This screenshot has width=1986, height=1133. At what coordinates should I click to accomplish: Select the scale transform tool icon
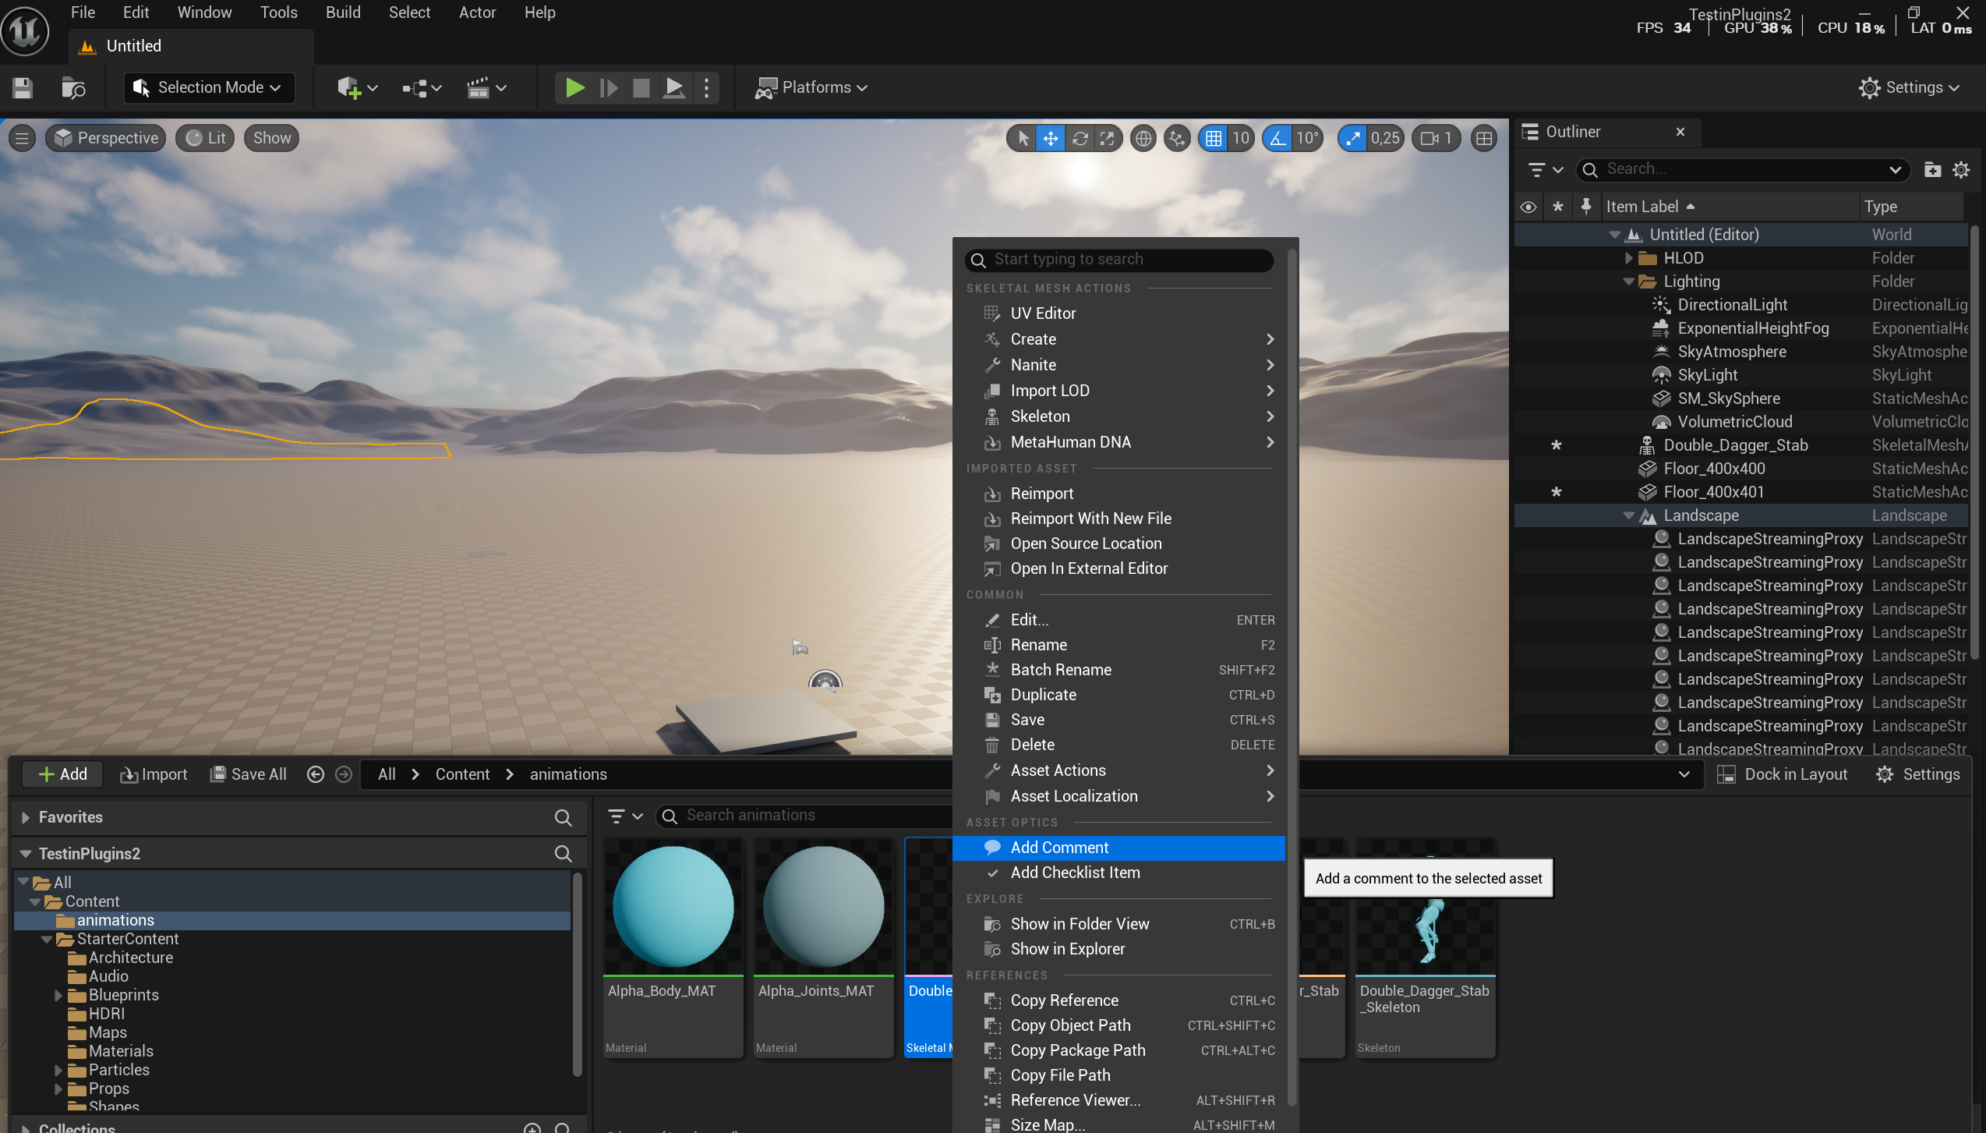(1108, 139)
